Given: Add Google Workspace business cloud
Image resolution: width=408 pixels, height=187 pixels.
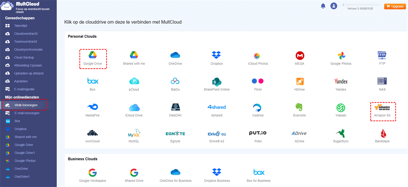Looking at the screenshot, I should click(x=92, y=175).
